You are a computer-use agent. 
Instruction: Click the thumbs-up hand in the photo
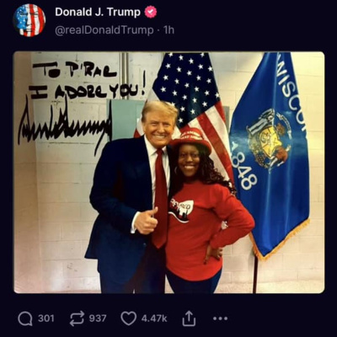(x=145, y=221)
